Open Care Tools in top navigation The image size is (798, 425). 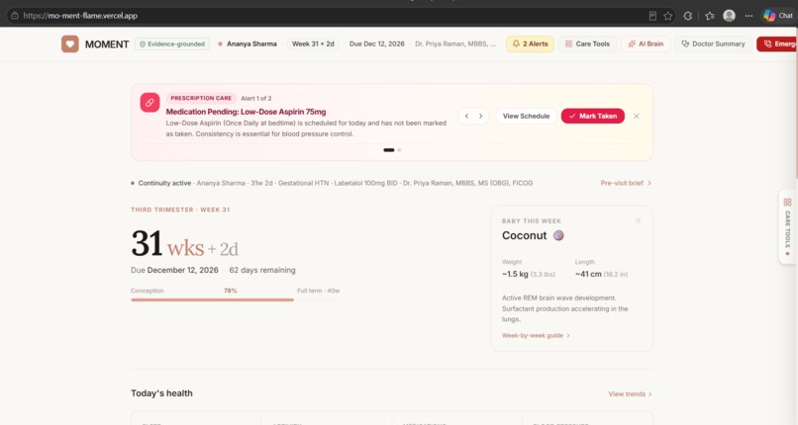(587, 44)
